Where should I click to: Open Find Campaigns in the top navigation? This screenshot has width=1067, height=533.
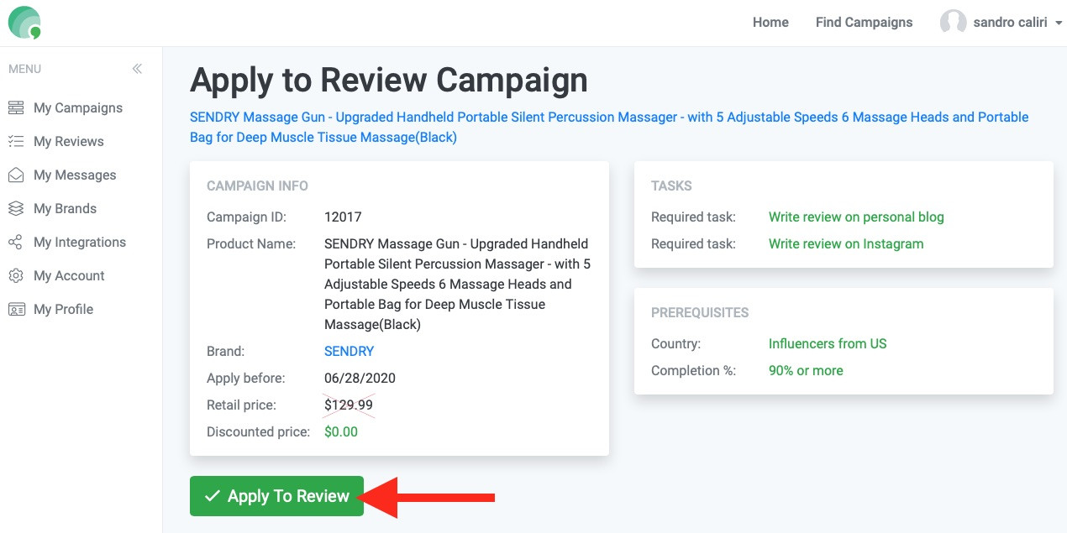864,23
